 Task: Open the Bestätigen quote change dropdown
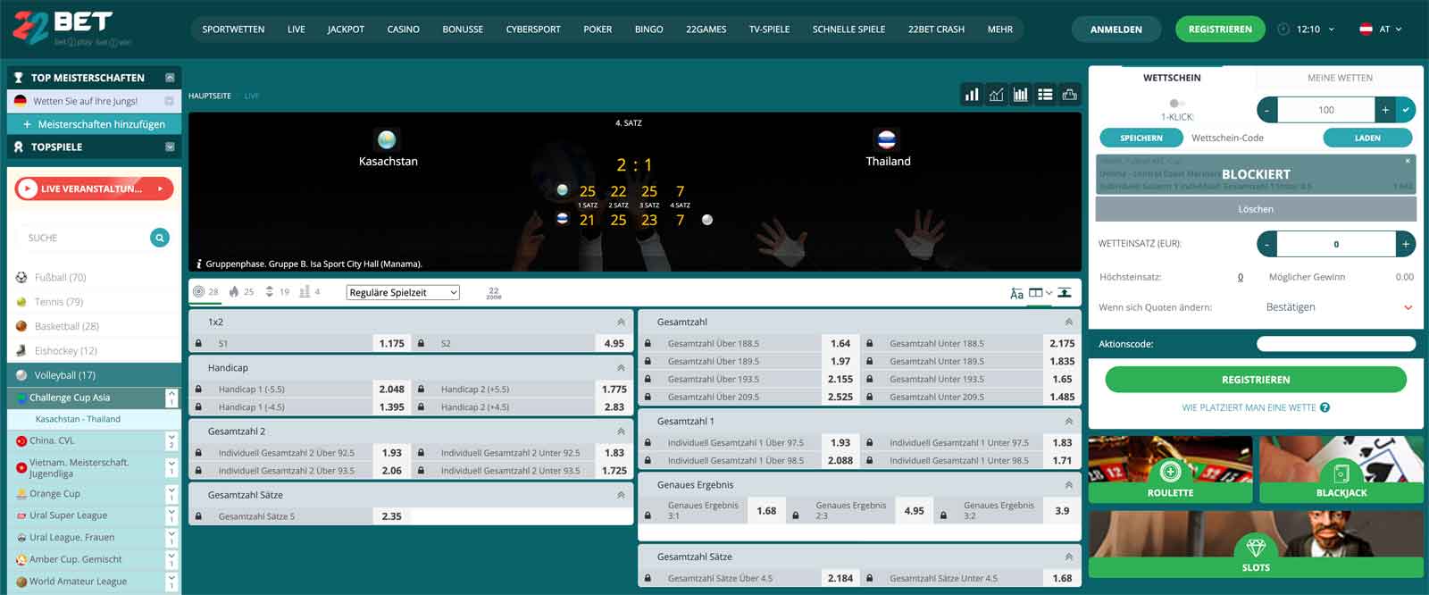(x=1339, y=307)
